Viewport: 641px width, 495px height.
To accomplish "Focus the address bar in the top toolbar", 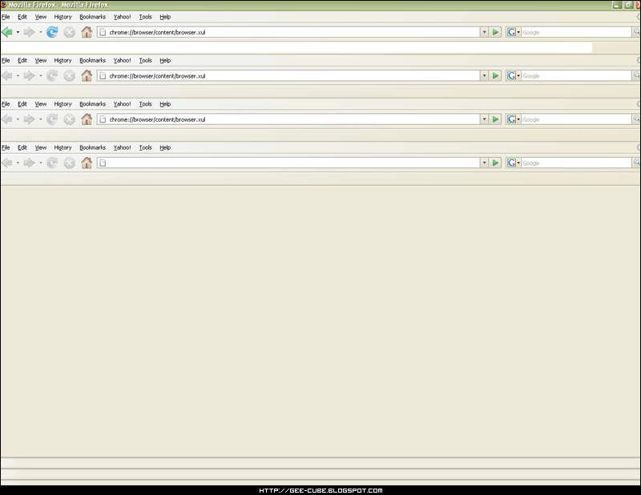I will [x=288, y=32].
